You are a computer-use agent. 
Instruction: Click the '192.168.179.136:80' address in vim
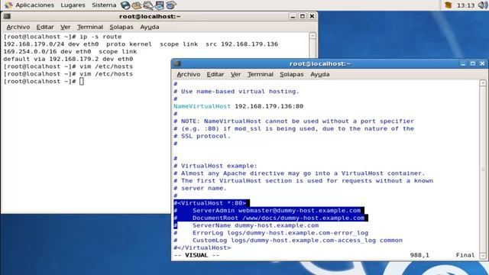point(269,106)
